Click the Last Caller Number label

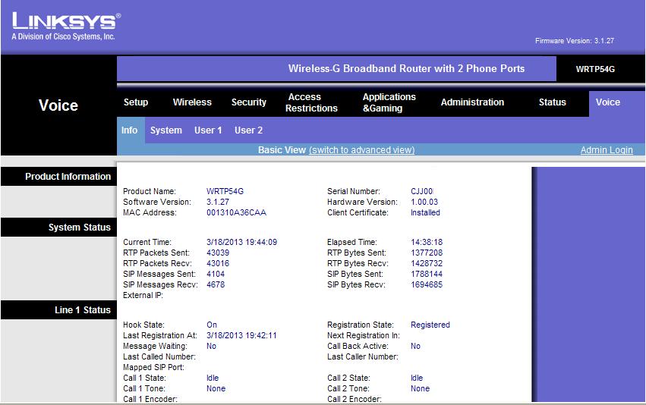coord(363,357)
